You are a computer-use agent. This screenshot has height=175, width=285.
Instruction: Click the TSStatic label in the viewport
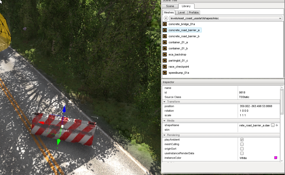click(x=64, y=131)
